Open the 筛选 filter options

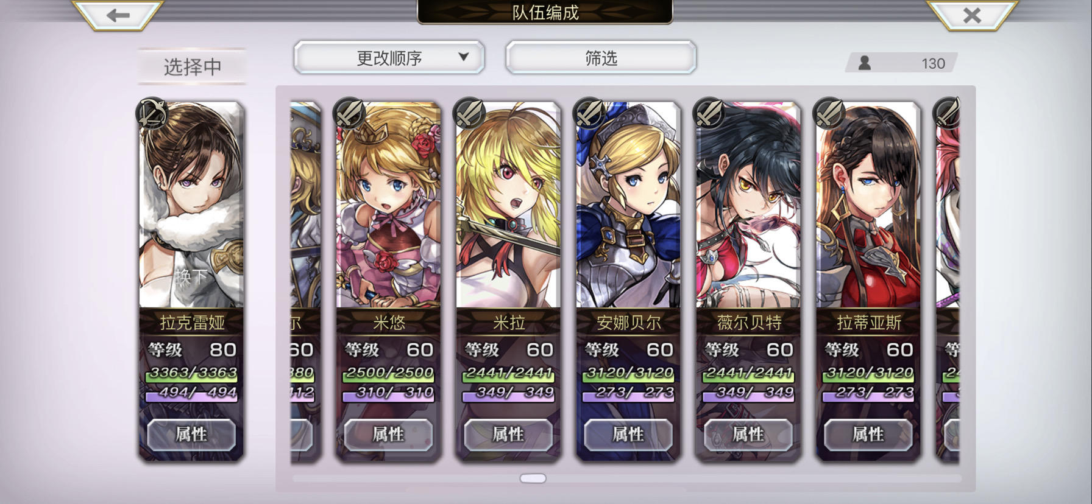point(601,58)
